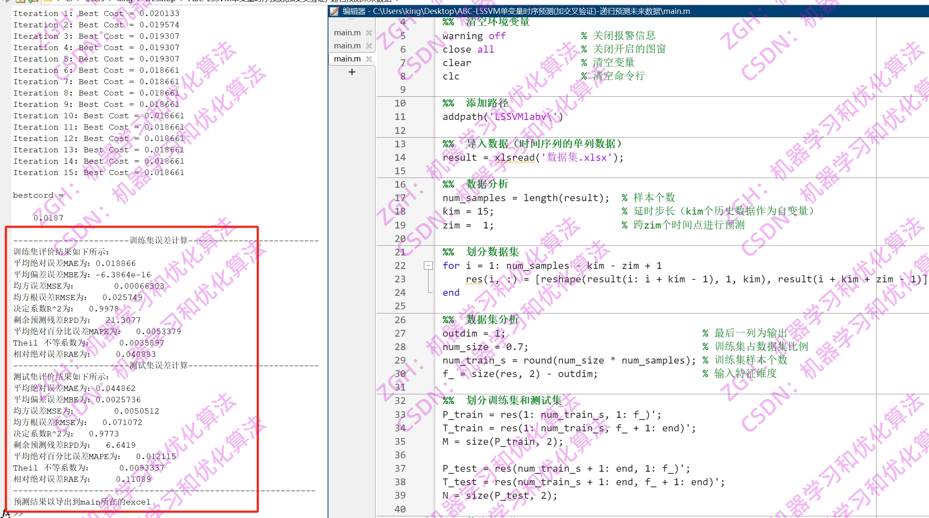The height and width of the screenshot is (518, 929).
Task: Open the fx function browser icon
Action: point(6,513)
